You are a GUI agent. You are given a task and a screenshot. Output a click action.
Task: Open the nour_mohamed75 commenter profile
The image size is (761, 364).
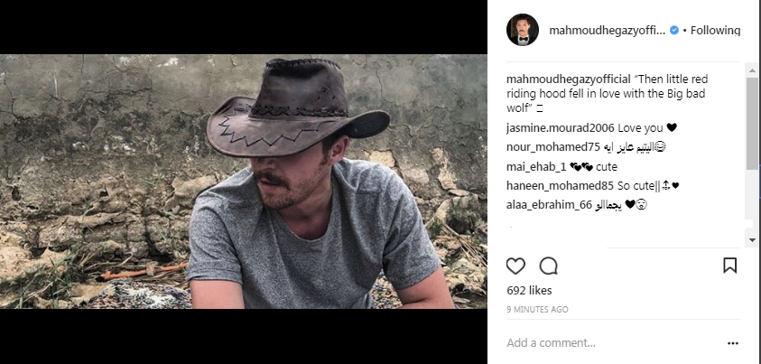(x=553, y=147)
